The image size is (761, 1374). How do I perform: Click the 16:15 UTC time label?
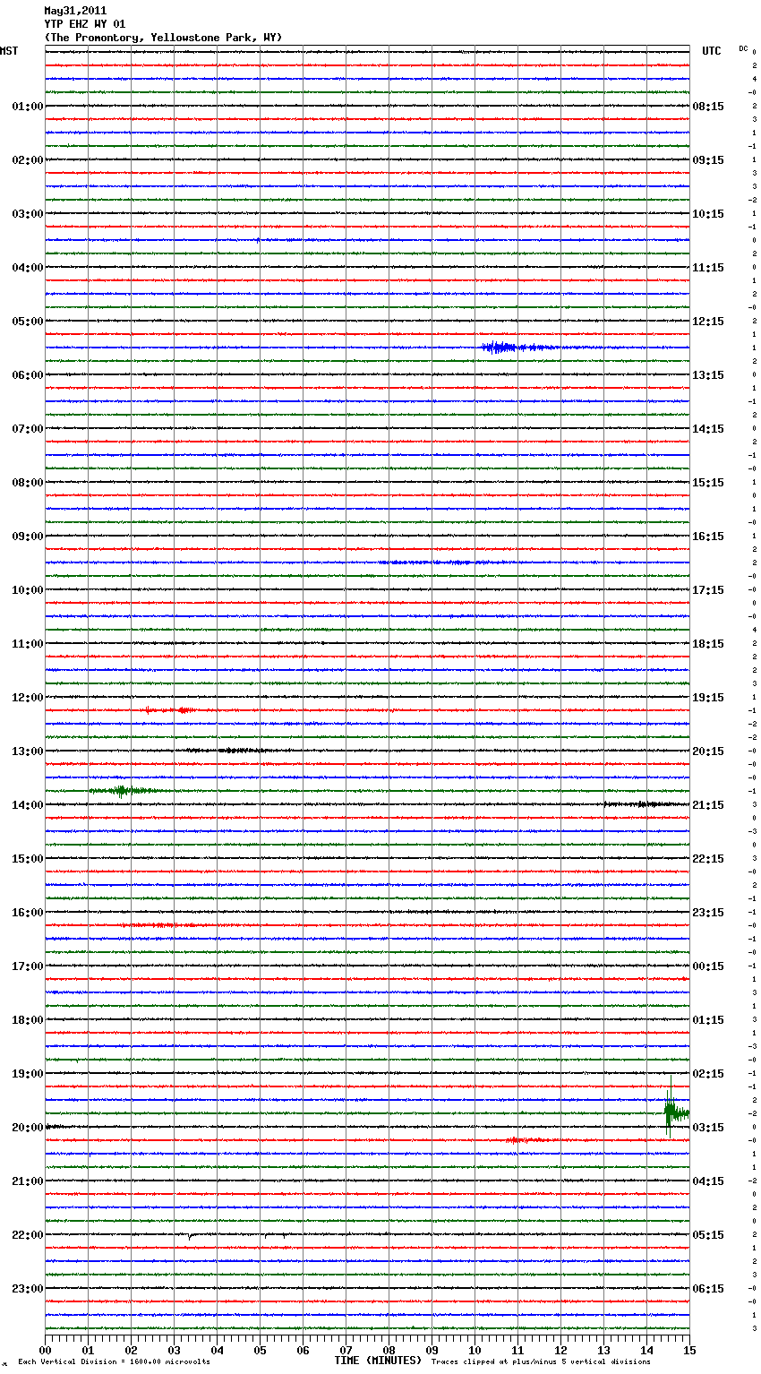tap(708, 537)
